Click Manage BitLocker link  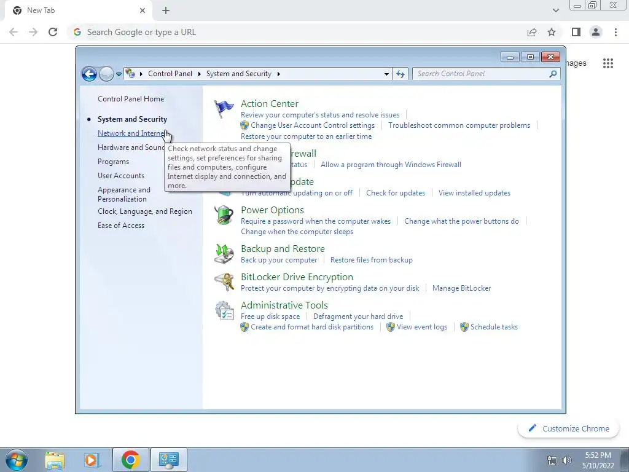click(x=462, y=288)
